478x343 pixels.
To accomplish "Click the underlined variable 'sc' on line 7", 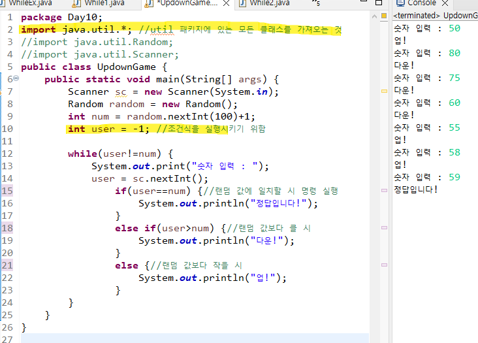I will coord(121,91).
